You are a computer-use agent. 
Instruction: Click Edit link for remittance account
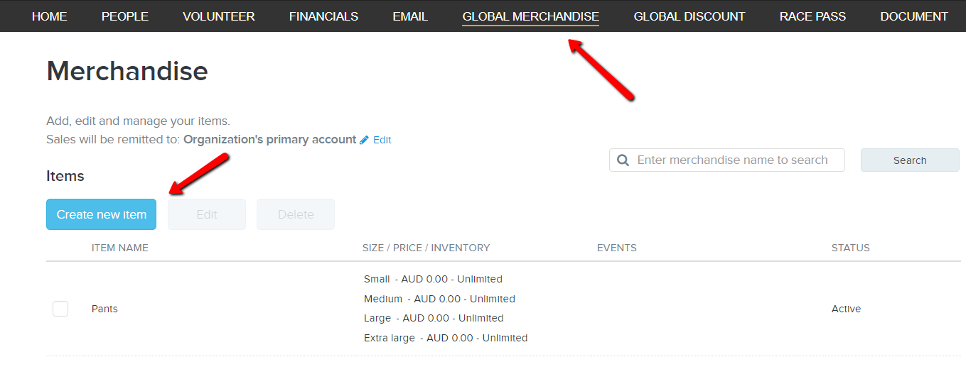pyautogui.click(x=382, y=141)
